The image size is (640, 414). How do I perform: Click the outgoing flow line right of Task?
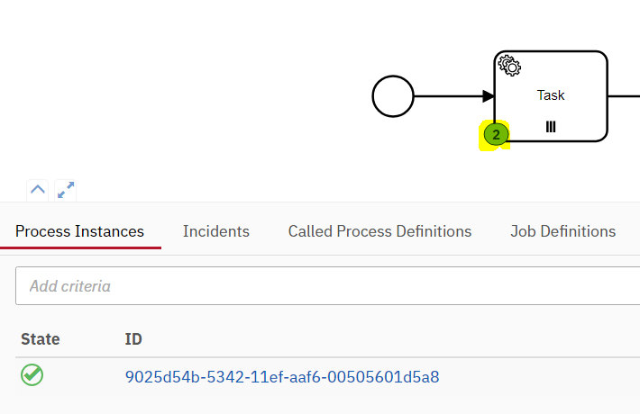point(624,96)
